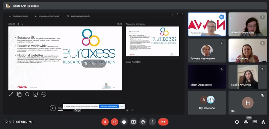Go to the previous slide arrow

tap(53, 108)
